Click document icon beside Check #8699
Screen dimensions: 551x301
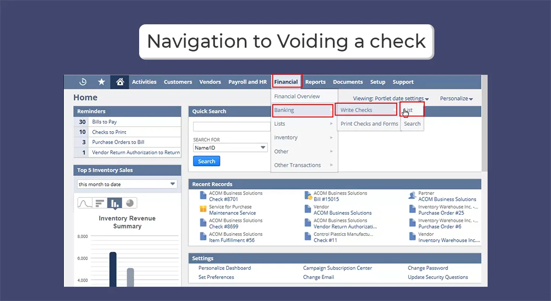coord(203,223)
